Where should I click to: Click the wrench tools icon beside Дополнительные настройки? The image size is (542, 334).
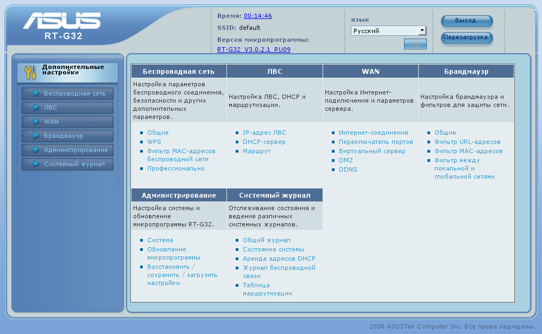click(30, 72)
